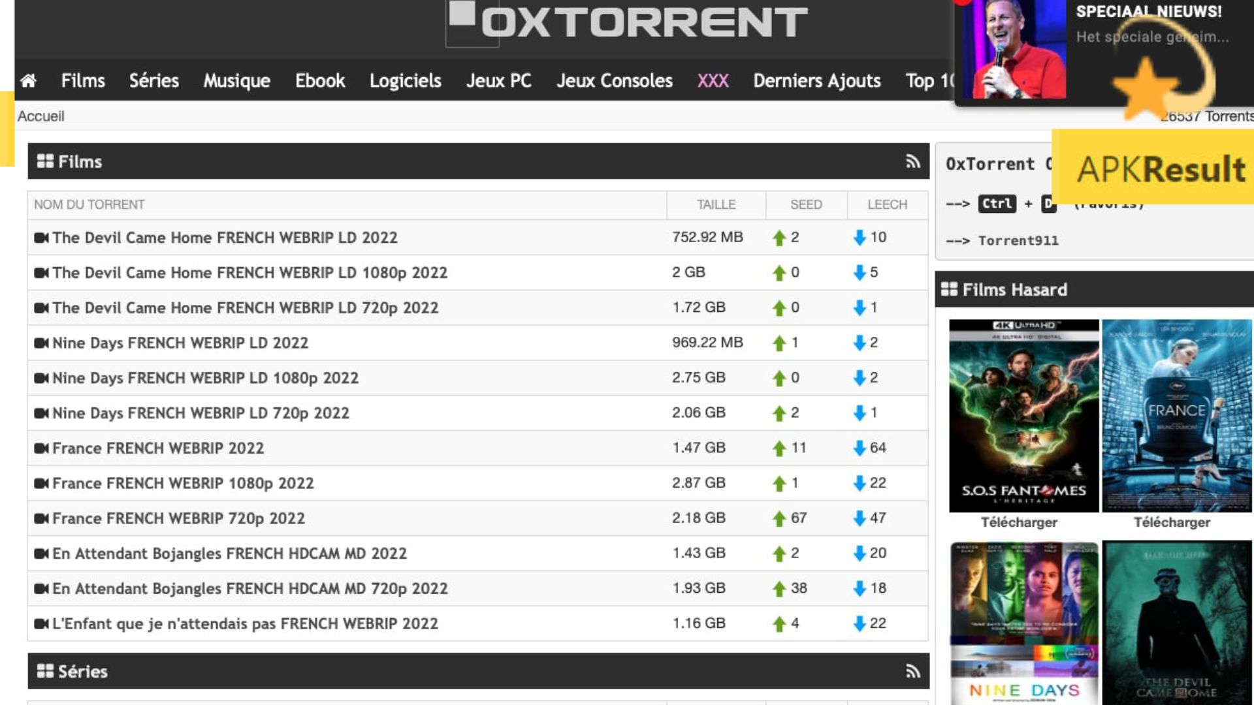Click green seed arrow for 752.92 MB torrent
This screenshot has height=705, width=1254.
779,238
